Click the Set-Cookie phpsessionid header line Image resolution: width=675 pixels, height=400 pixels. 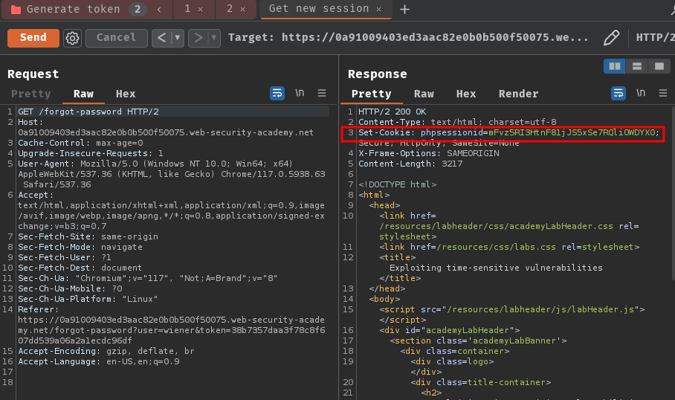(508, 132)
